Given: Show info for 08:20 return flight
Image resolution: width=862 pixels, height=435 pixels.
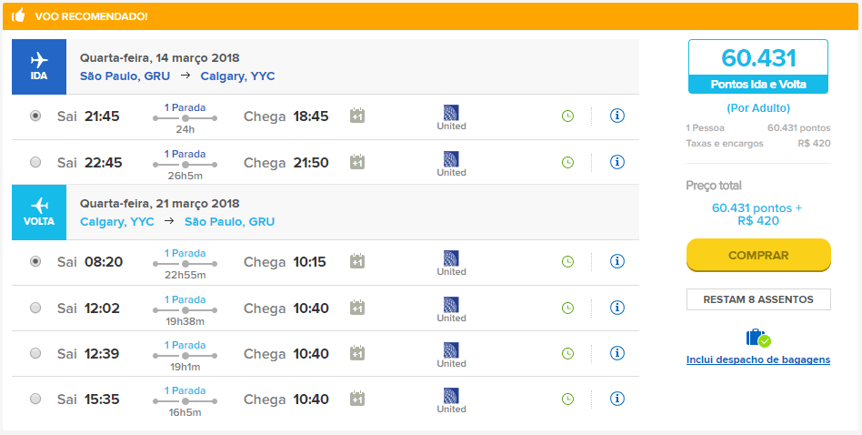Looking at the screenshot, I should pos(617,261).
